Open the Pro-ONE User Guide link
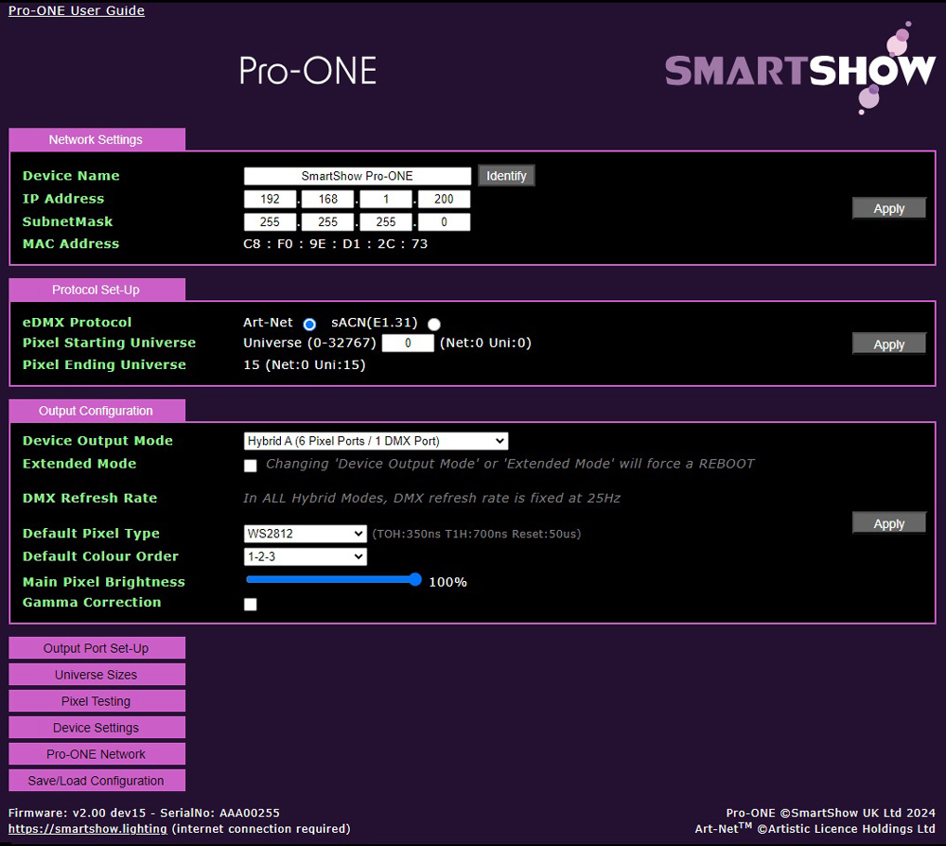The image size is (946, 846). 77,10
